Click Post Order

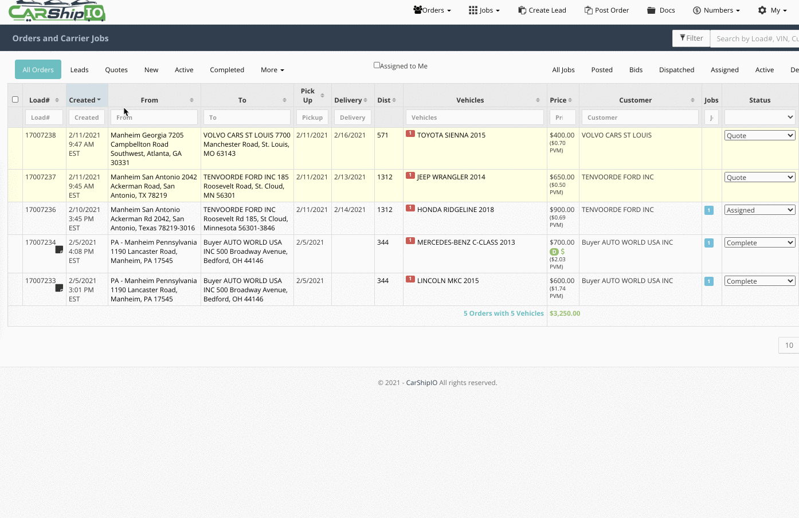pos(607,10)
